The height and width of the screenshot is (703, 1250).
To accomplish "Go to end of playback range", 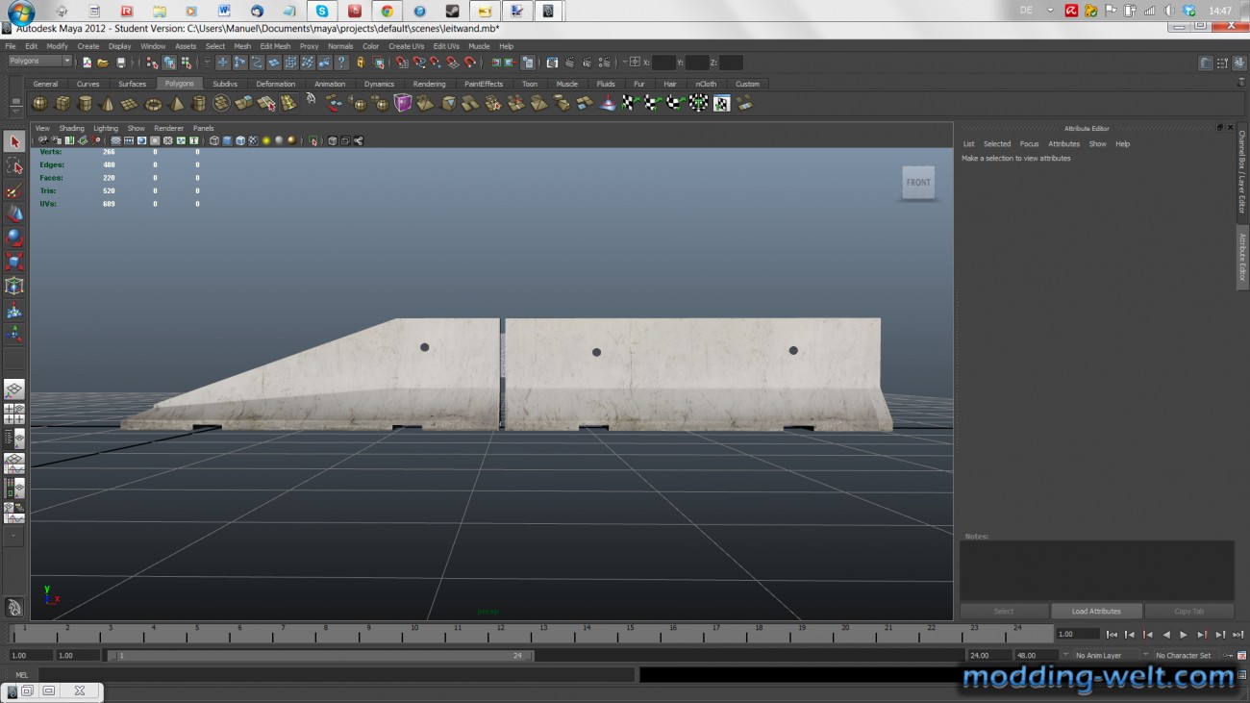I will tap(1237, 635).
